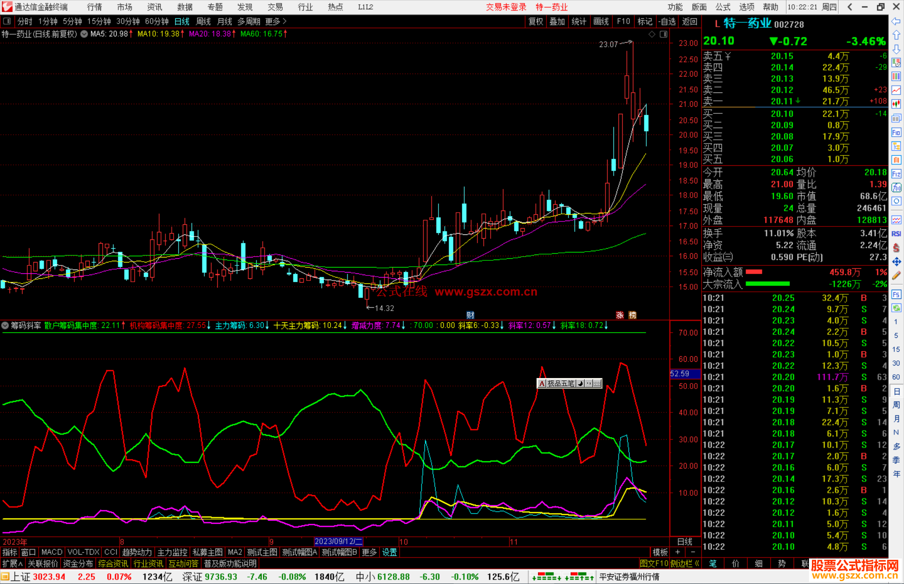Screen dimensions: 904x584
Task: Click the 2023/09/12 date marker on timeline
Action: pos(338,541)
